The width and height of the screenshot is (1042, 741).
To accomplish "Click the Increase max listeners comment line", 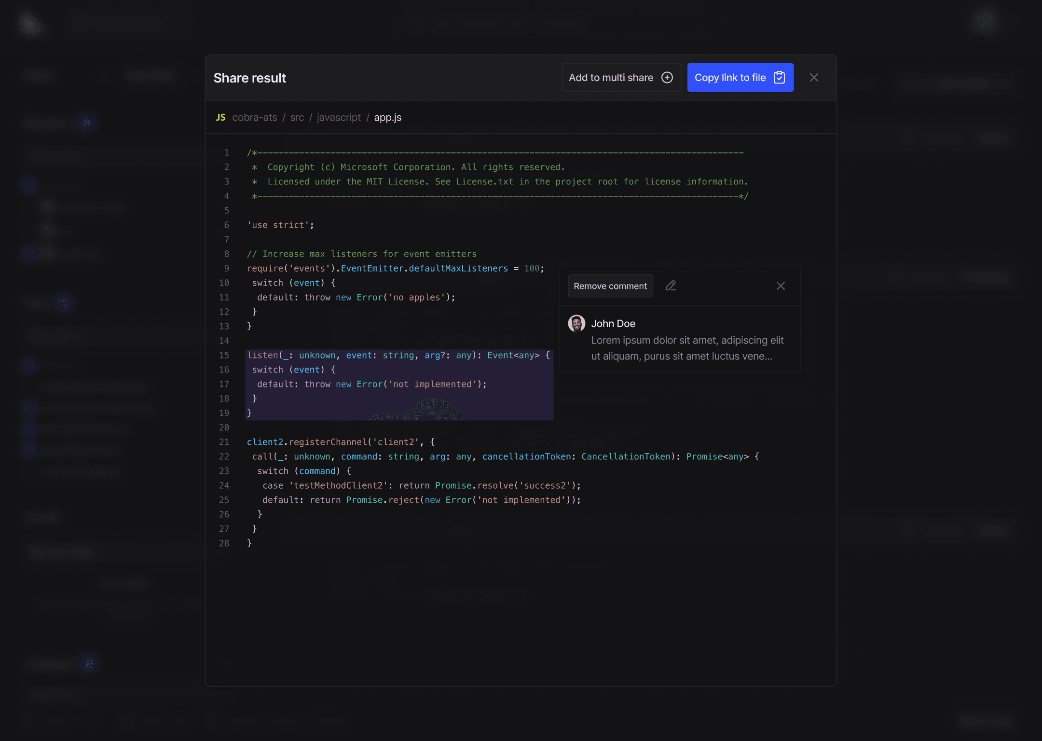I will point(362,254).
